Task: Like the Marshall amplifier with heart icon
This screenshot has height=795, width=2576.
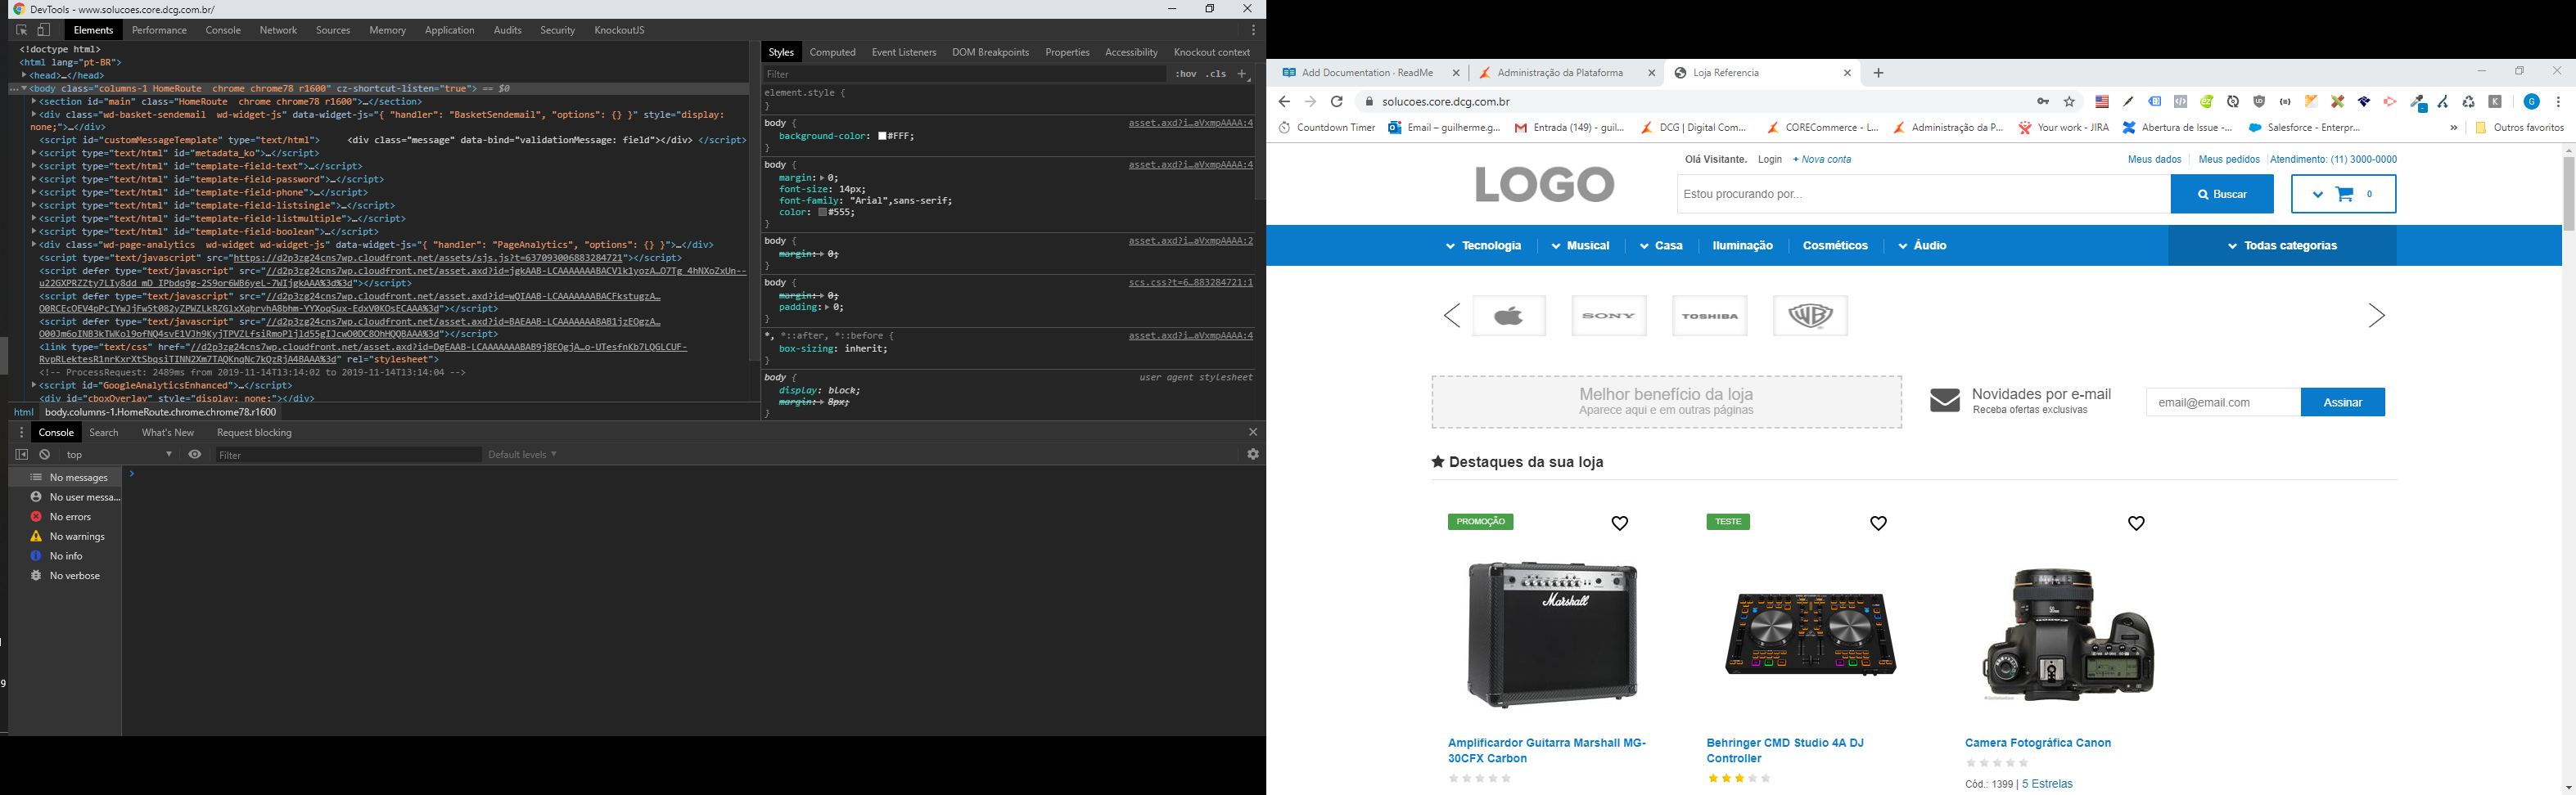Action: click(1620, 523)
